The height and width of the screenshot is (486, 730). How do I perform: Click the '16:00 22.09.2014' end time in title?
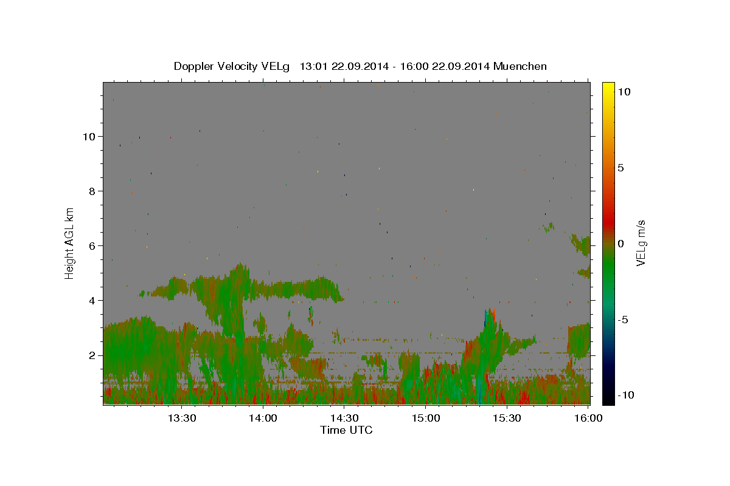point(446,66)
